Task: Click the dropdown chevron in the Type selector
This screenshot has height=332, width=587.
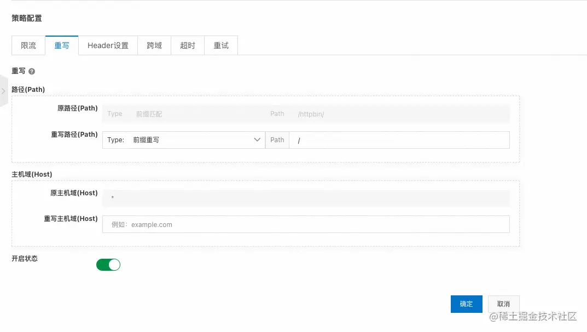Action: [x=257, y=139]
